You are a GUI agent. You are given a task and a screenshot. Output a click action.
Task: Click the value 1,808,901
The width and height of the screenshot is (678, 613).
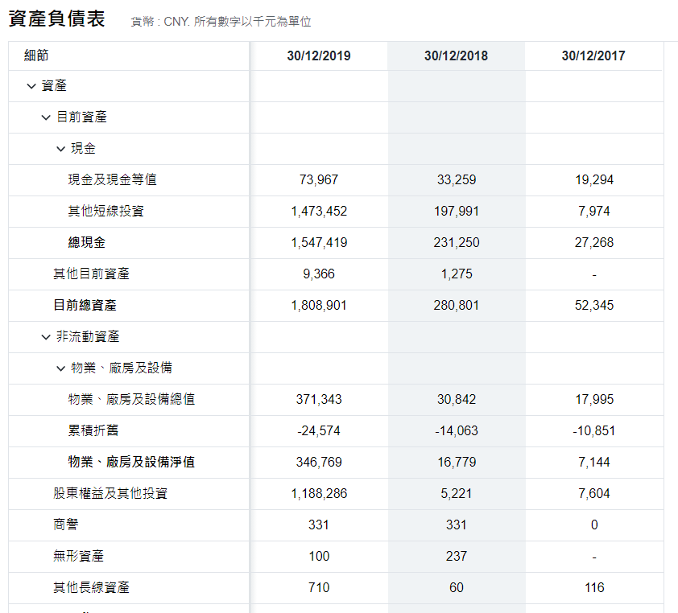click(x=319, y=306)
